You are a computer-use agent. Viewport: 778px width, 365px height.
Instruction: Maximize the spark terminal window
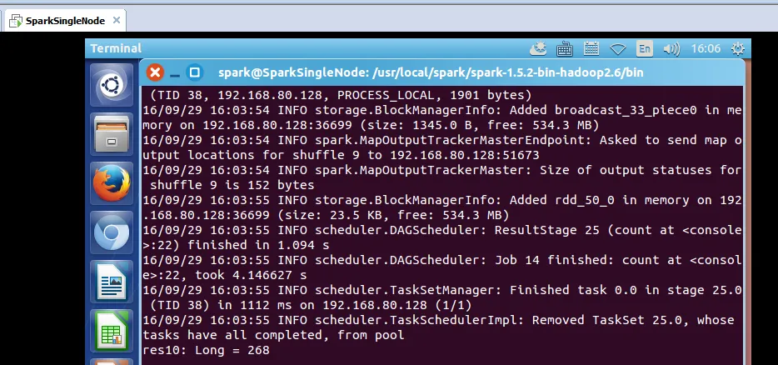(194, 72)
